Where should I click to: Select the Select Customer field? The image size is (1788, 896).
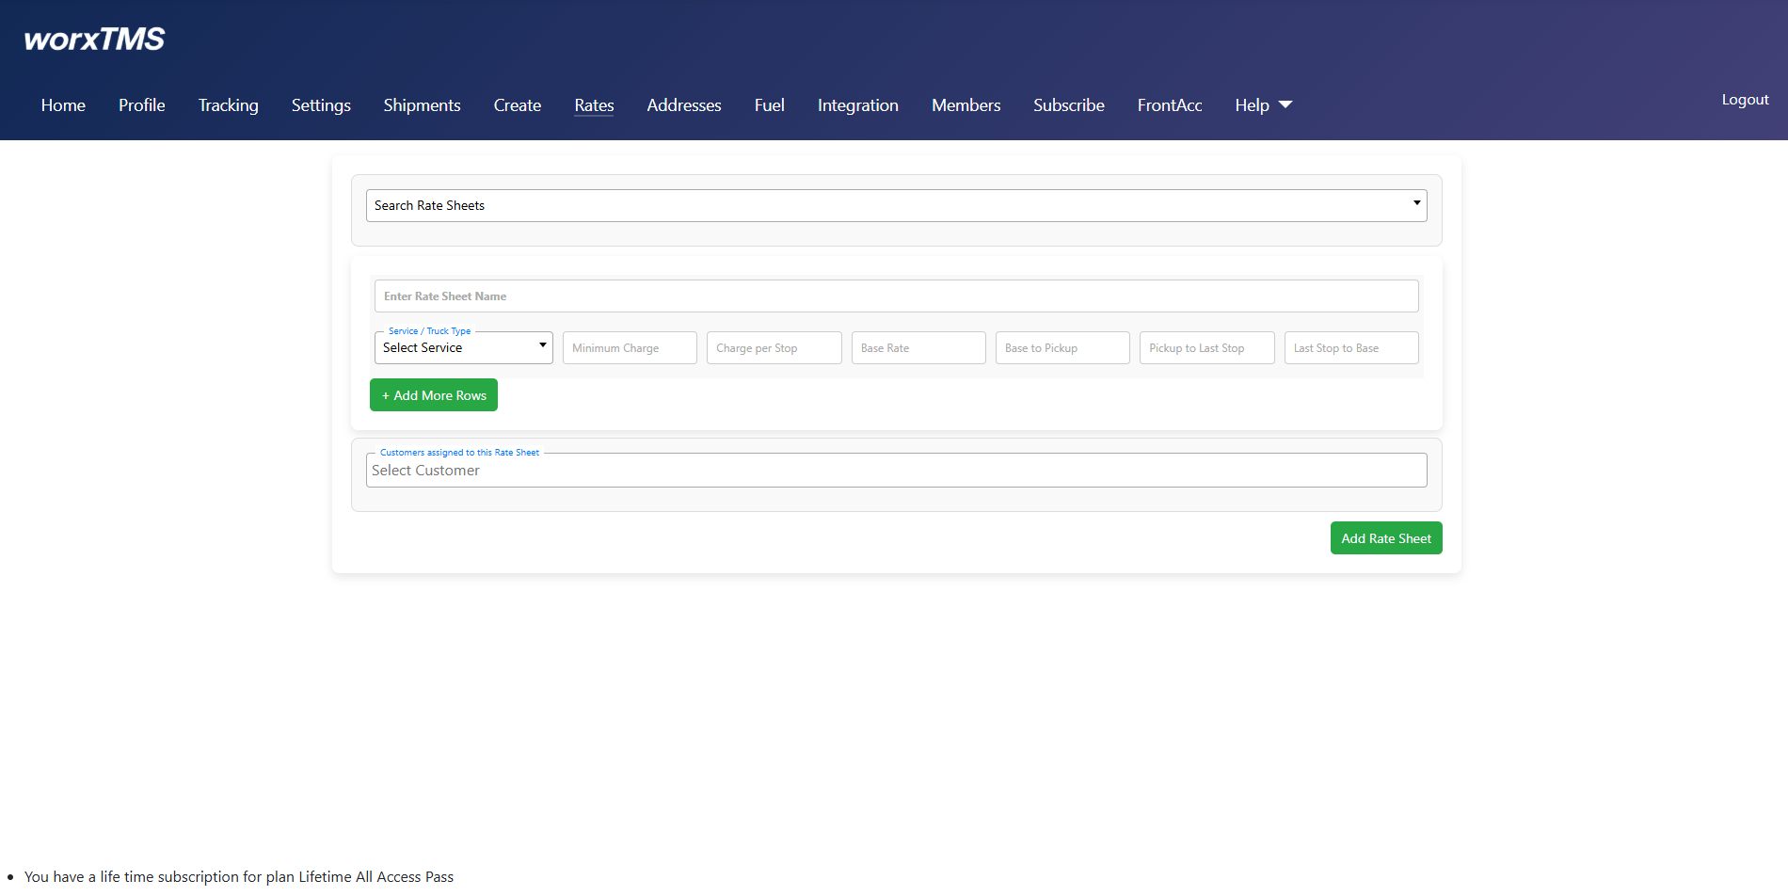[x=896, y=470]
